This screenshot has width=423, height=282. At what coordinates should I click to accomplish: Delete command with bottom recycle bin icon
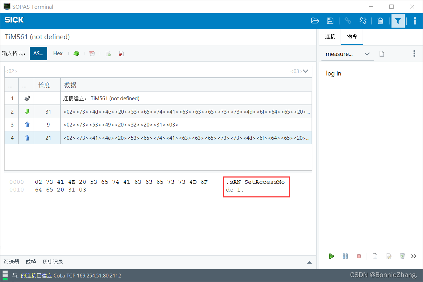pyautogui.click(x=402, y=256)
